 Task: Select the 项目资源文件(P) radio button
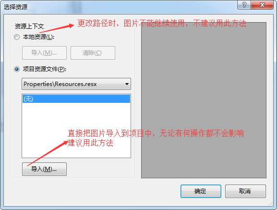(x=17, y=69)
